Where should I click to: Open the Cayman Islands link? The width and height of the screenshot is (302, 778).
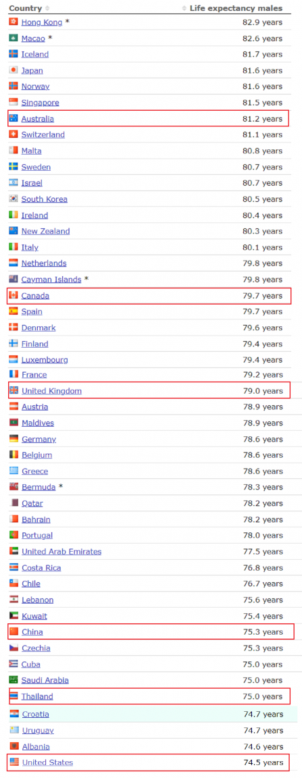pyautogui.click(x=51, y=280)
